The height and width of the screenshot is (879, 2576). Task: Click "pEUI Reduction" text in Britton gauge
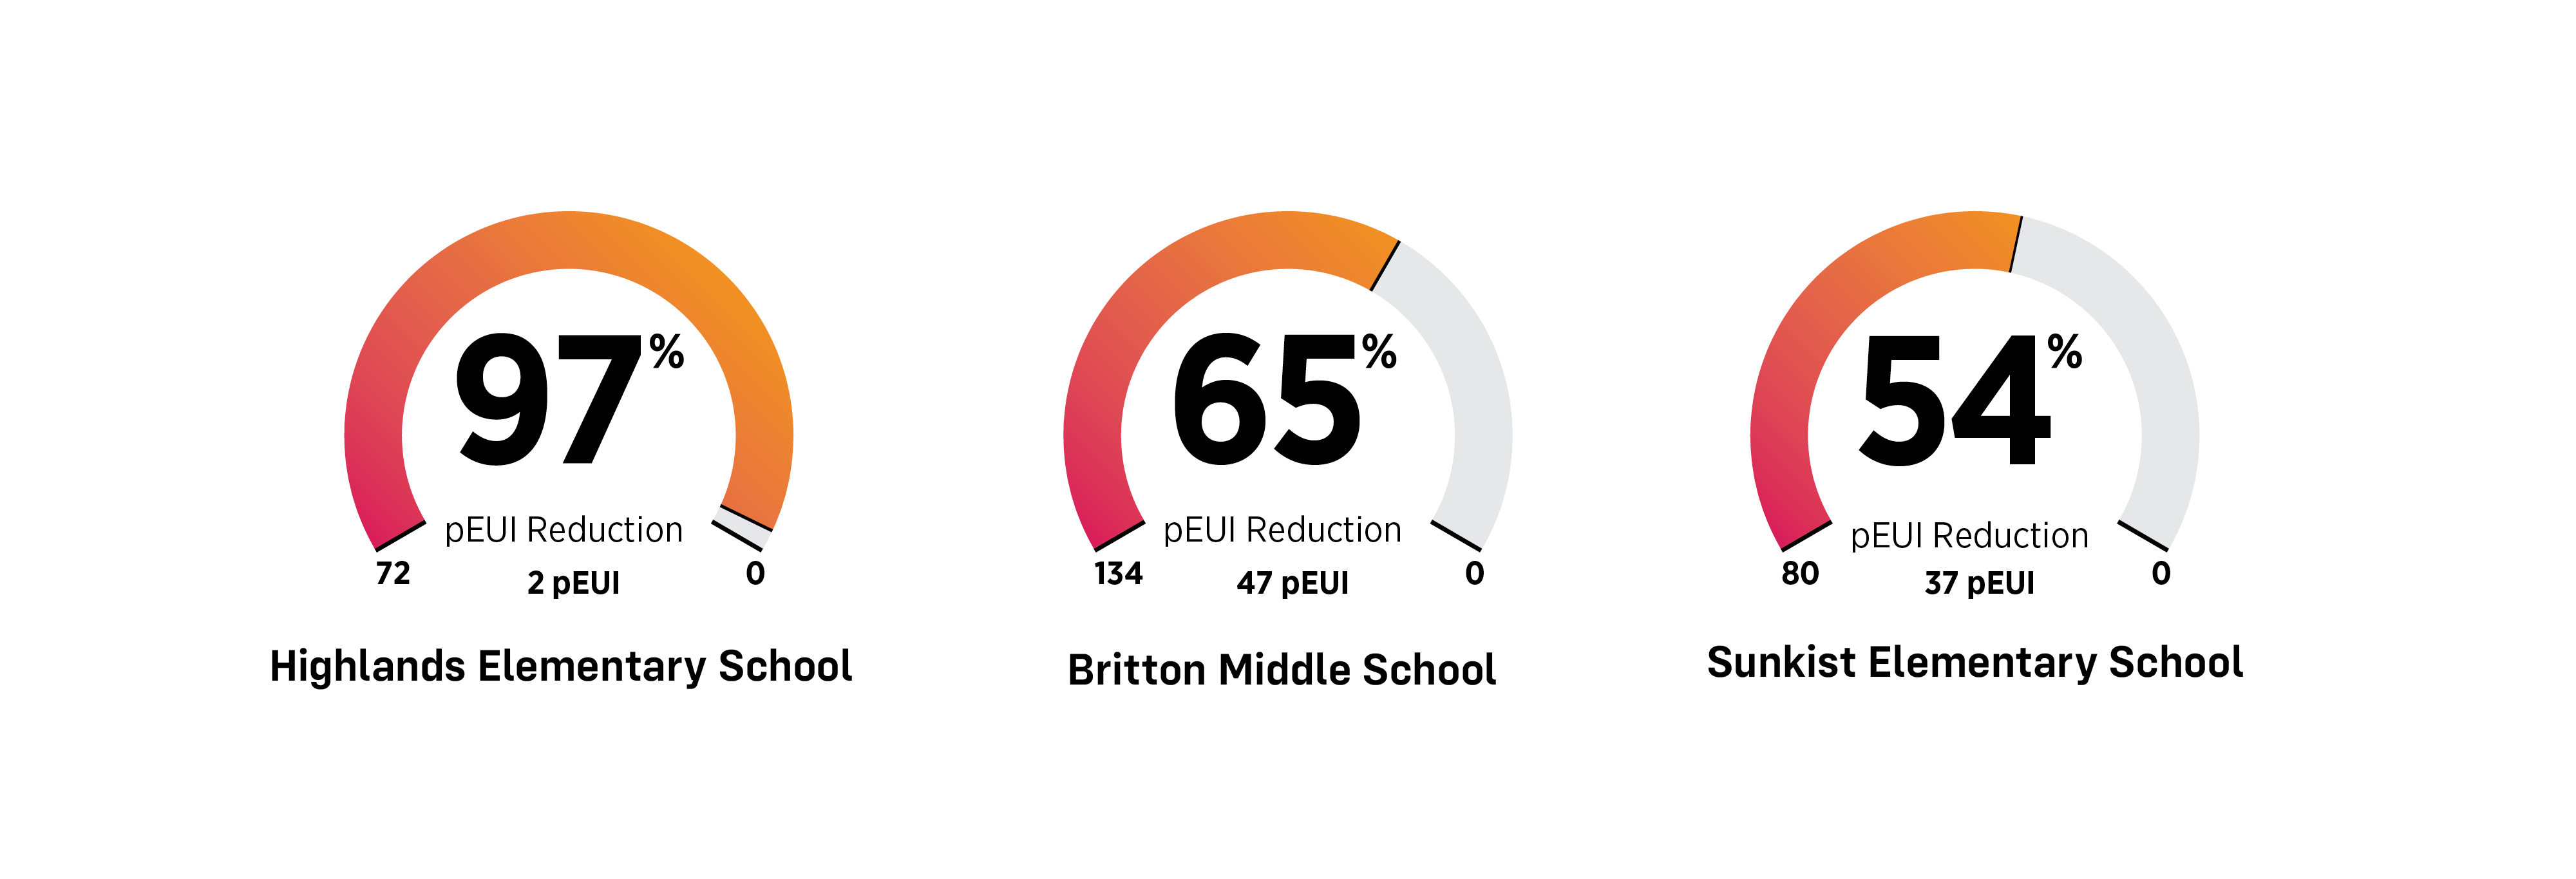click(x=1282, y=530)
